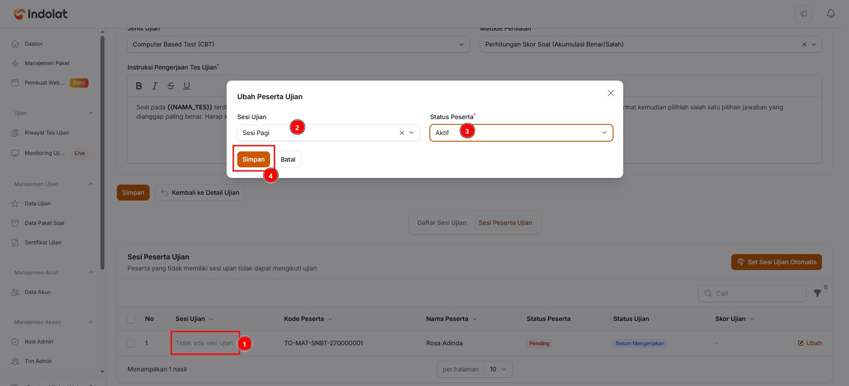Click the Indolat logo
The width and height of the screenshot is (849, 386).
point(40,14)
